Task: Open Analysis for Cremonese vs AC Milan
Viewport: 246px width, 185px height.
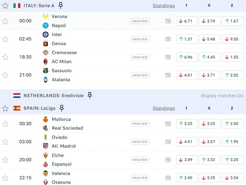Action: [140, 57]
